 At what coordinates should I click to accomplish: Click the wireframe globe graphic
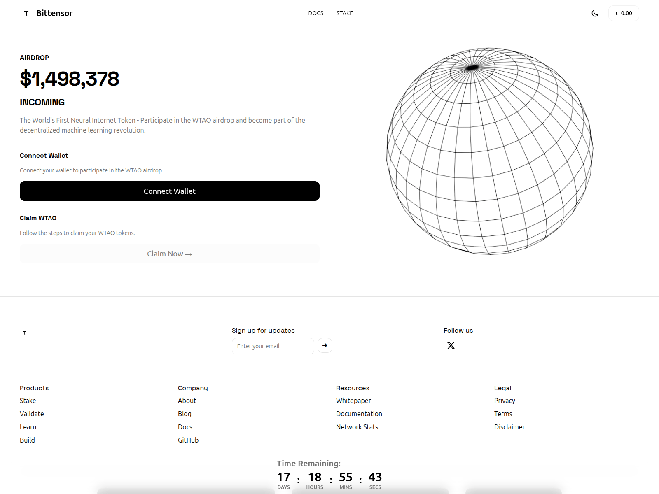point(490,151)
